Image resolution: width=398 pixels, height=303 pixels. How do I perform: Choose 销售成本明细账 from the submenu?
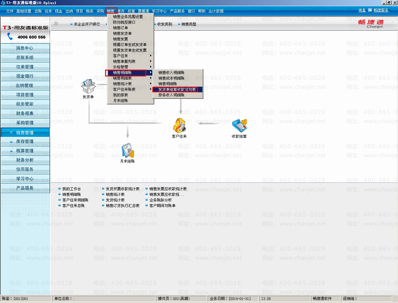(178, 78)
